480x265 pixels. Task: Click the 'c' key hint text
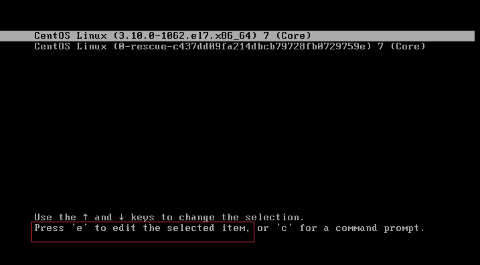pos(284,228)
